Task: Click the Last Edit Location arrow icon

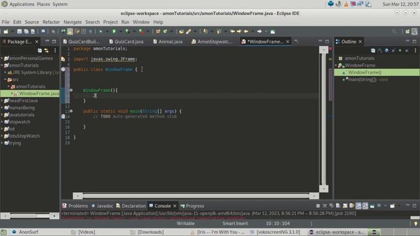Action: tap(232, 31)
